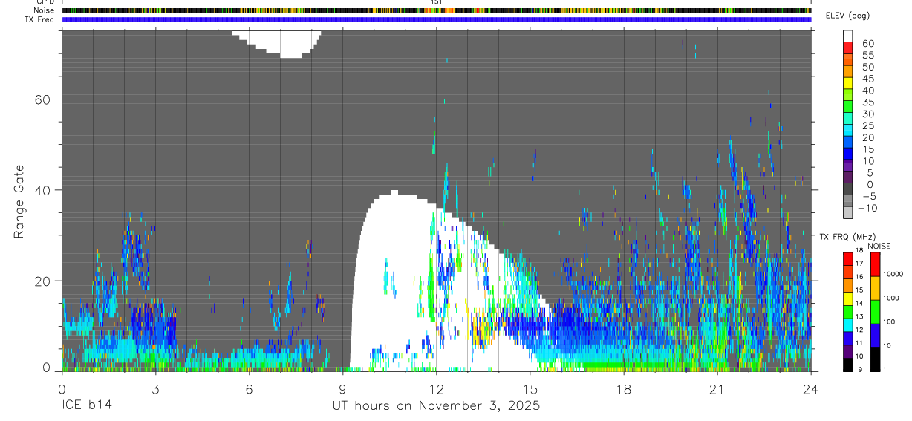The image size is (912, 421).
Task: Click x-axis tick label '3'
Action: (x=155, y=389)
